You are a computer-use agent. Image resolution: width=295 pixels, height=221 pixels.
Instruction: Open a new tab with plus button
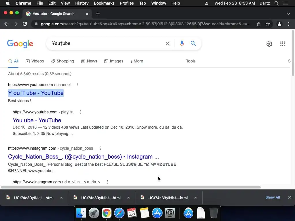98,14
